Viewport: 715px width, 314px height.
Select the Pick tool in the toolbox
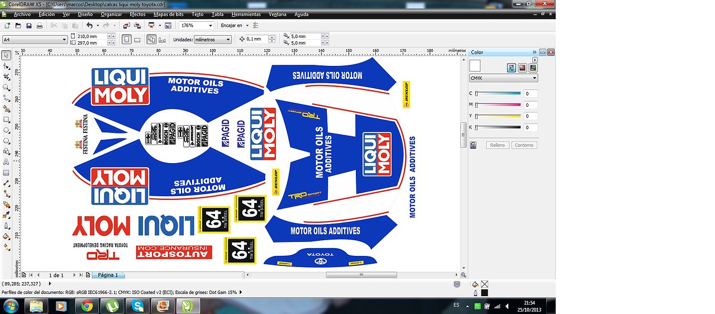6,55
